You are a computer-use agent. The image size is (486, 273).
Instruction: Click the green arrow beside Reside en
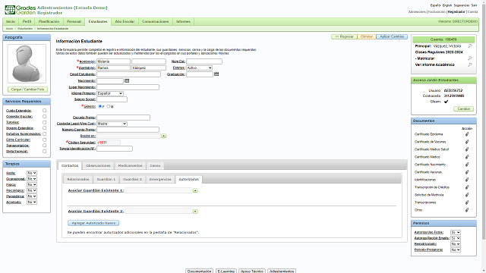click(163, 136)
